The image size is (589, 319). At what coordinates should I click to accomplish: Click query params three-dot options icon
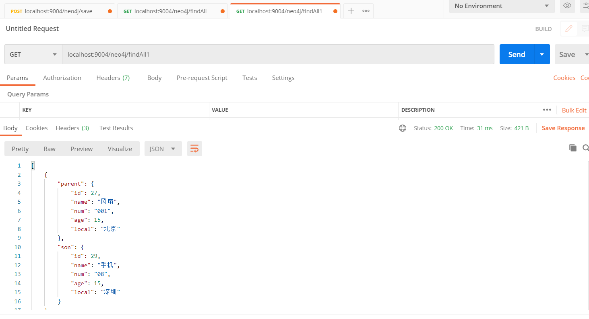(x=547, y=110)
